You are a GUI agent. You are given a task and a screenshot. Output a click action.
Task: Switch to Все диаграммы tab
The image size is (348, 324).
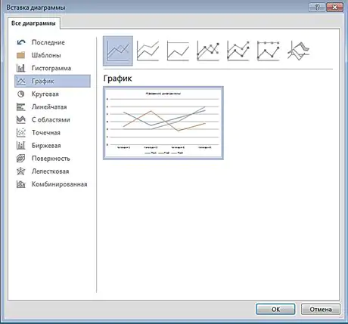34,23
